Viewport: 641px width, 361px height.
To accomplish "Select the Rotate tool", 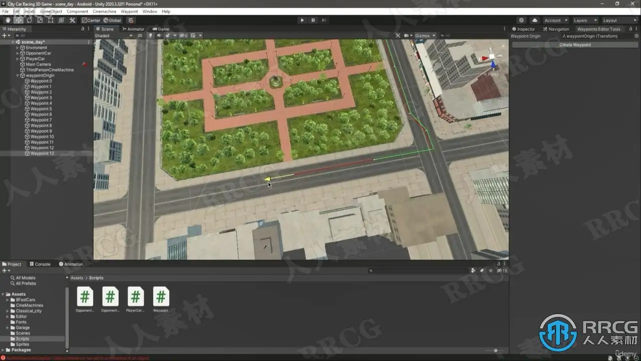I will [30, 20].
